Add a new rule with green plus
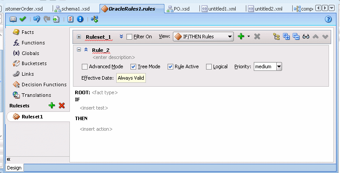Screen dimensions: 340x173 point(241,36)
